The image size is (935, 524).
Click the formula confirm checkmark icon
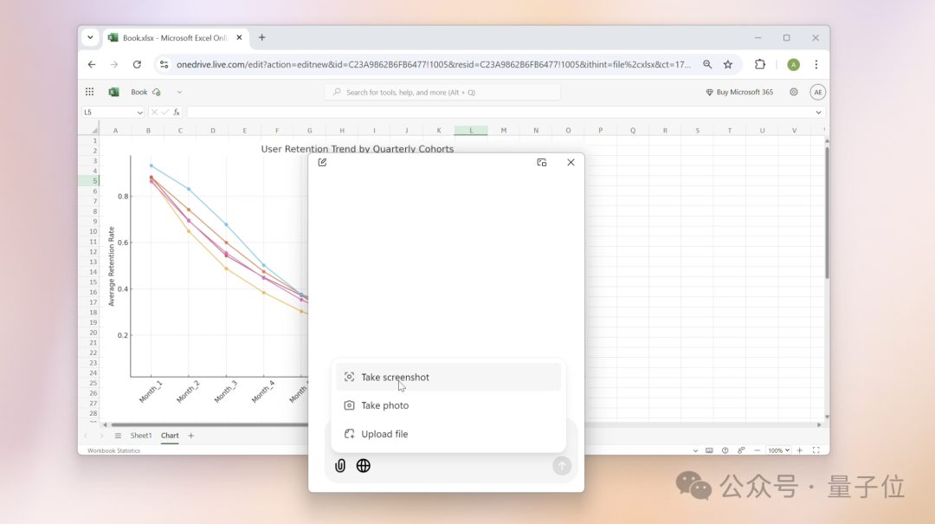point(165,113)
